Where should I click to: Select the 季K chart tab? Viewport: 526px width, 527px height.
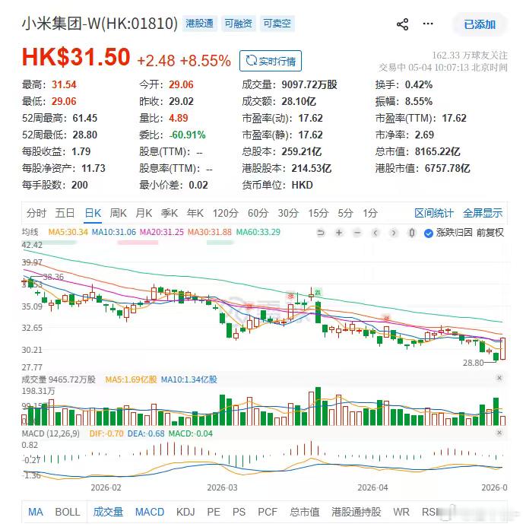tap(170, 213)
